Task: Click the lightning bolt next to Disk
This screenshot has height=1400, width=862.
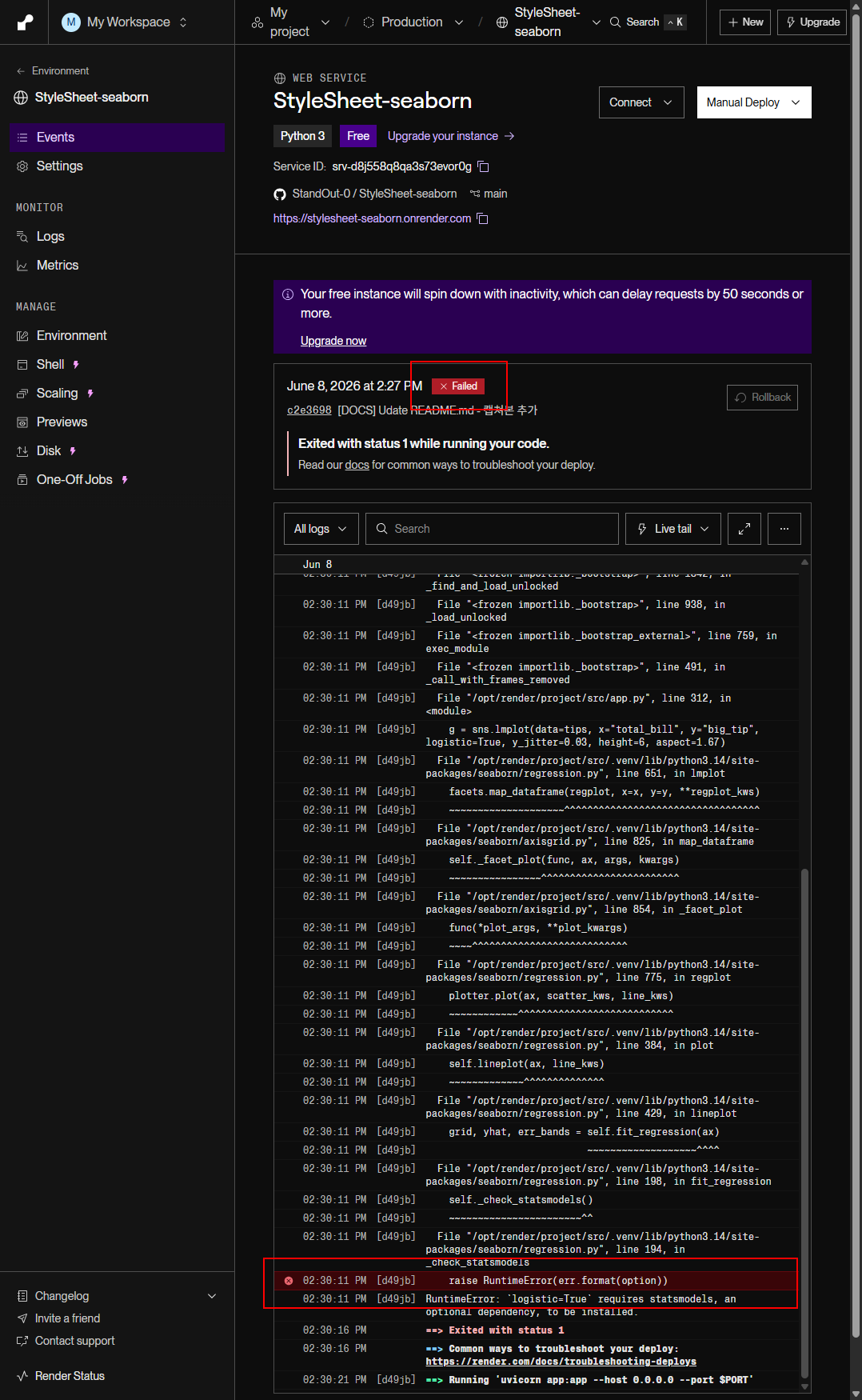Action: [x=73, y=451]
